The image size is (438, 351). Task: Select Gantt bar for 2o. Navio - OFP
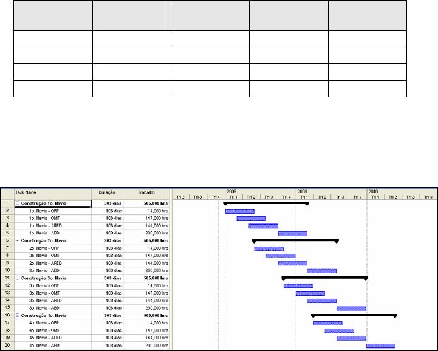coord(269,248)
